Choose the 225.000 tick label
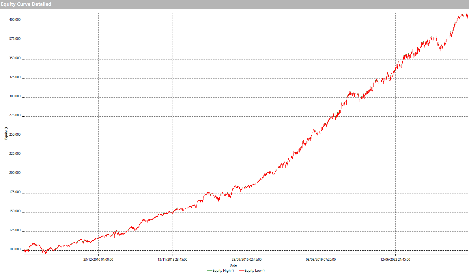 (x=15, y=154)
